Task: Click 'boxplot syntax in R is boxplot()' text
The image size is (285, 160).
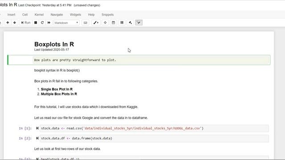Action: pyautogui.click(x=57, y=70)
